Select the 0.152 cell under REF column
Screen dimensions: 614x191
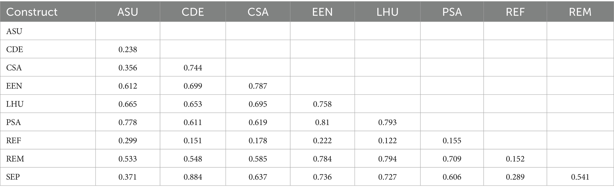coord(515,159)
